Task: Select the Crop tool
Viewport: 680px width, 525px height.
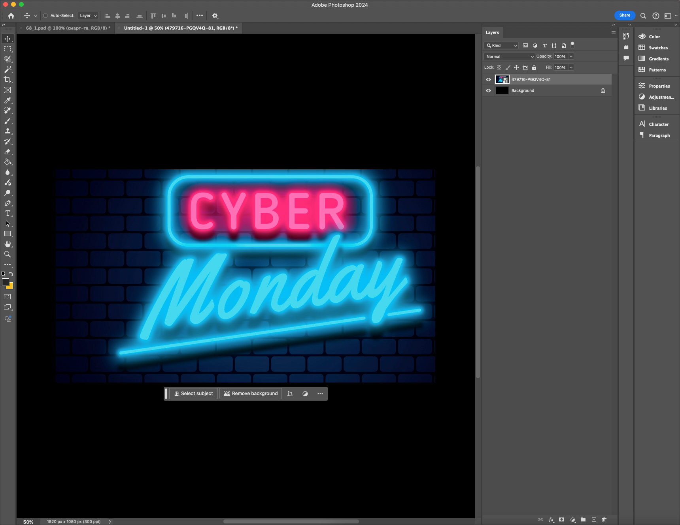Action: (x=8, y=80)
